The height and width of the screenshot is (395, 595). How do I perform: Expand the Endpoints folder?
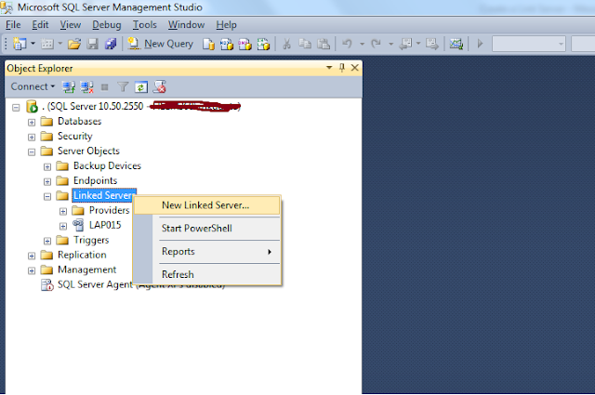click(47, 182)
